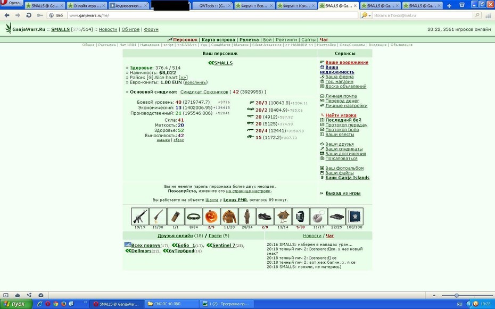Open the Друзья онлайн link
This screenshot has height=309, width=495.
175,236
